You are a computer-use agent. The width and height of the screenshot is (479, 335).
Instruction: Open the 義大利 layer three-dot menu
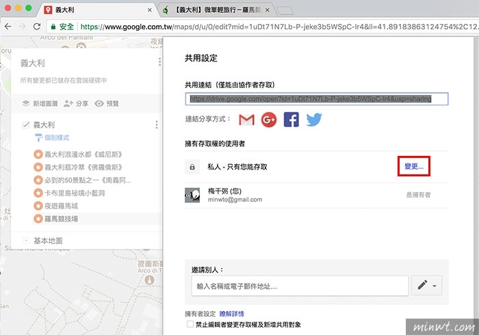(157, 125)
